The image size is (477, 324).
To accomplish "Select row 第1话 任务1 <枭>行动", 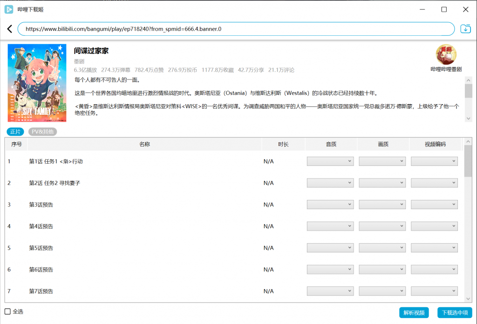I will point(234,161).
